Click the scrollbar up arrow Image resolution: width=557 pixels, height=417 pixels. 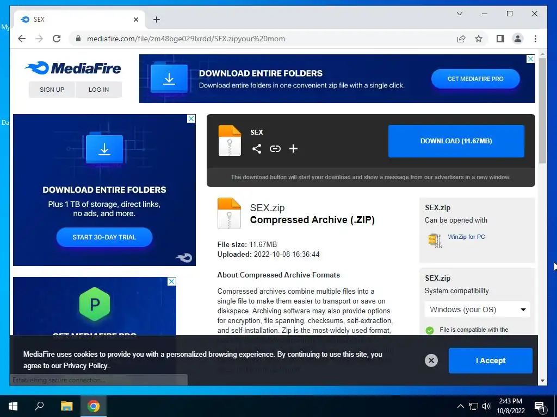[542, 54]
